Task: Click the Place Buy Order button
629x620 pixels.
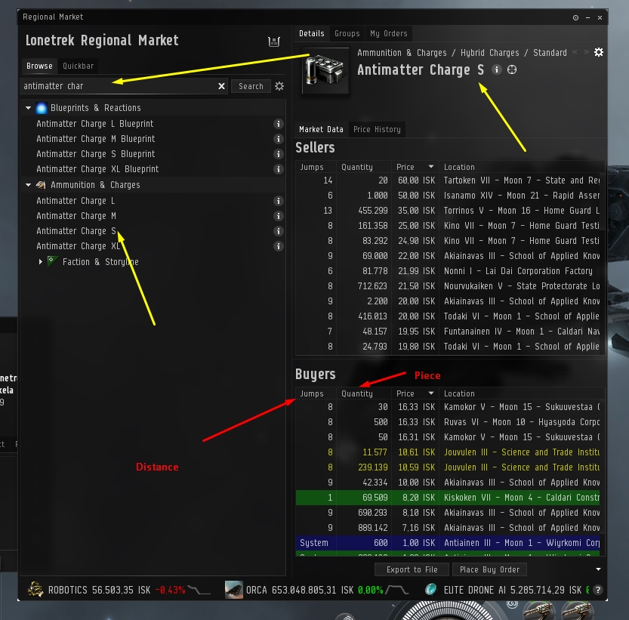Action: [x=489, y=569]
